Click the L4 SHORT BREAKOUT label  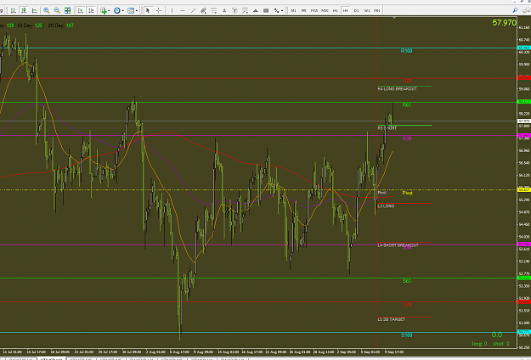coord(398,245)
